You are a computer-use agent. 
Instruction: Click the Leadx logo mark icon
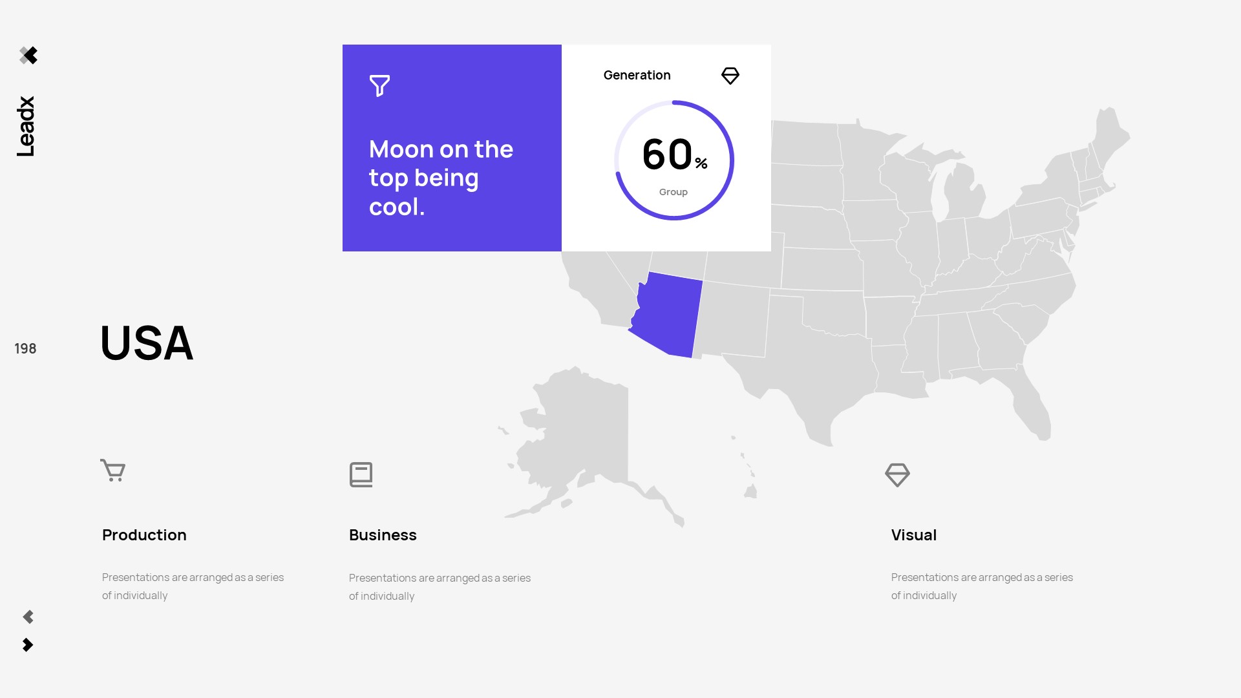click(x=28, y=56)
